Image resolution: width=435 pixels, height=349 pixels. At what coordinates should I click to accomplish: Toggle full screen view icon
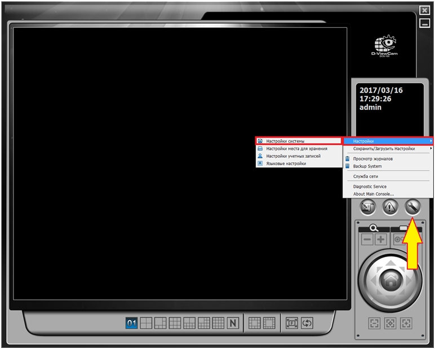[x=291, y=323]
